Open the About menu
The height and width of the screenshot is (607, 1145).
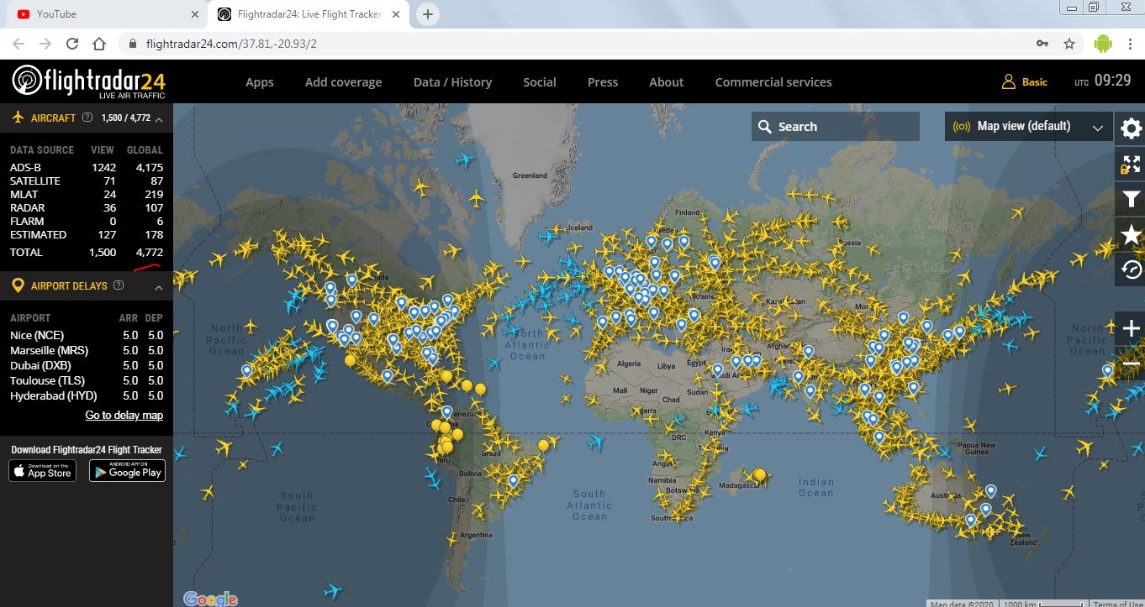tap(667, 82)
